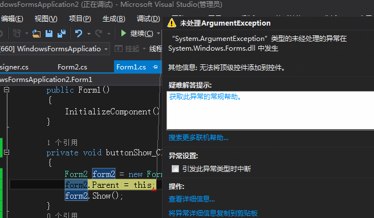Open the Undo history dropdown arrow
Image resolution: width=374 pixels, height=218 pixels.
click(x=89, y=34)
